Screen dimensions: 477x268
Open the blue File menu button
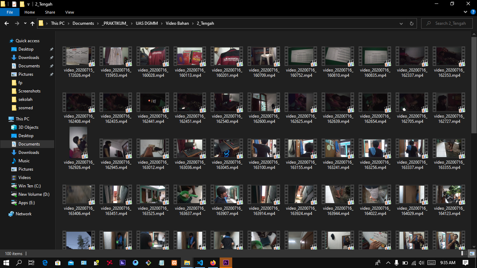[10, 12]
